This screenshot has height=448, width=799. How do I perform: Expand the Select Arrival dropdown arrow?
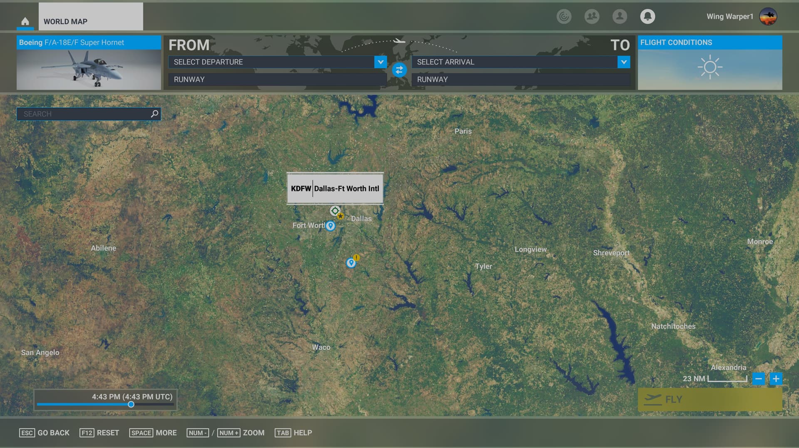coord(623,62)
